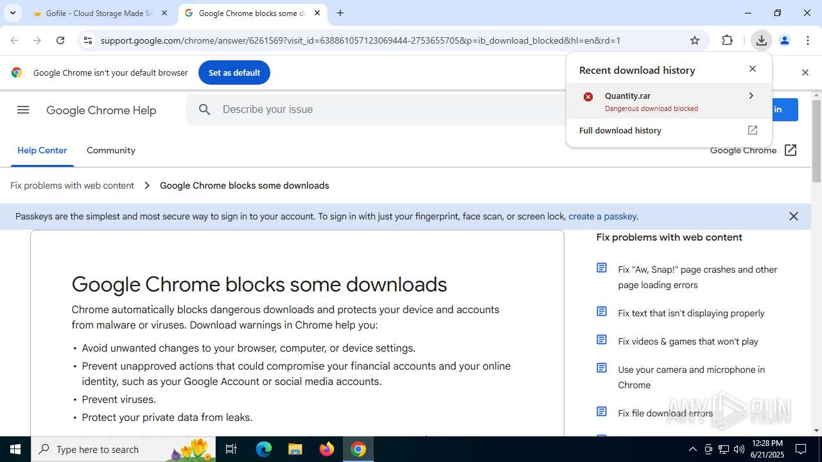Show hidden system tray icons
Viewport: 822px width, 462px height.
[692, 449]
